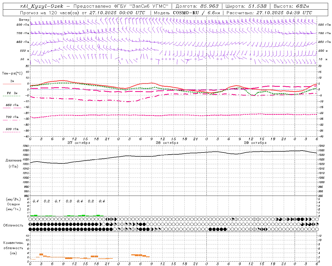Click the 700 гПа temperature legend entry
332x266 pixels.
point(12,117)
